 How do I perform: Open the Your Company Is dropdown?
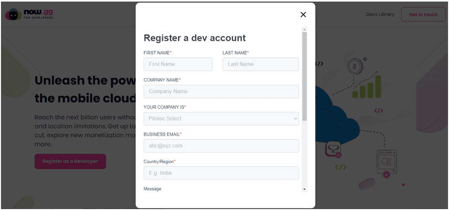click(221, 119)
